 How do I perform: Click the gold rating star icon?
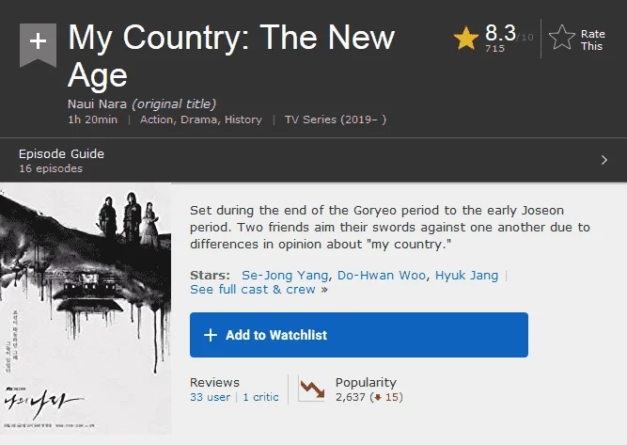pos(466,38)
